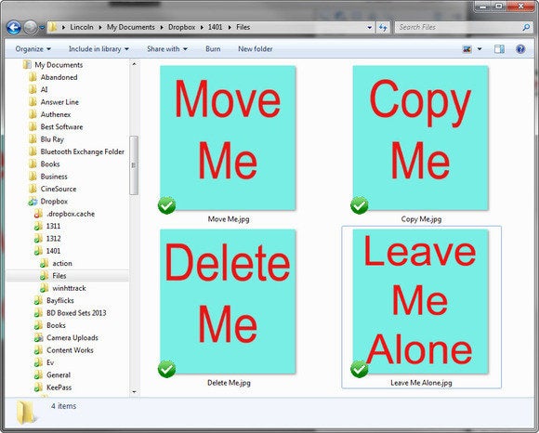Open the More view options arrow
This screenshot has height=433, width=539.
tap(480, 49)
